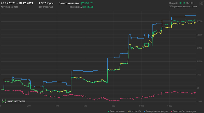Viewport: 204px width, 113px height.
Task: Click the 400 x-axis label
Action: pyautogui.click(x=57, y=106)
